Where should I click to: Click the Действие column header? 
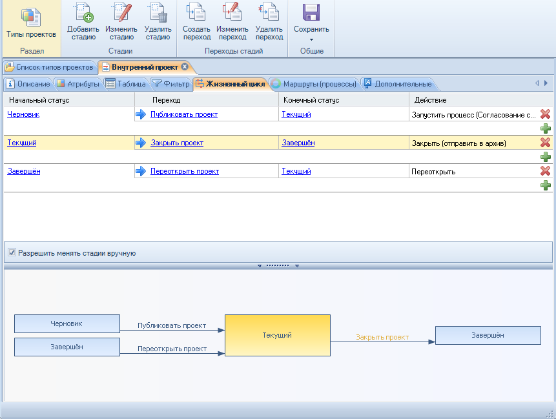[x=481, y=100]
